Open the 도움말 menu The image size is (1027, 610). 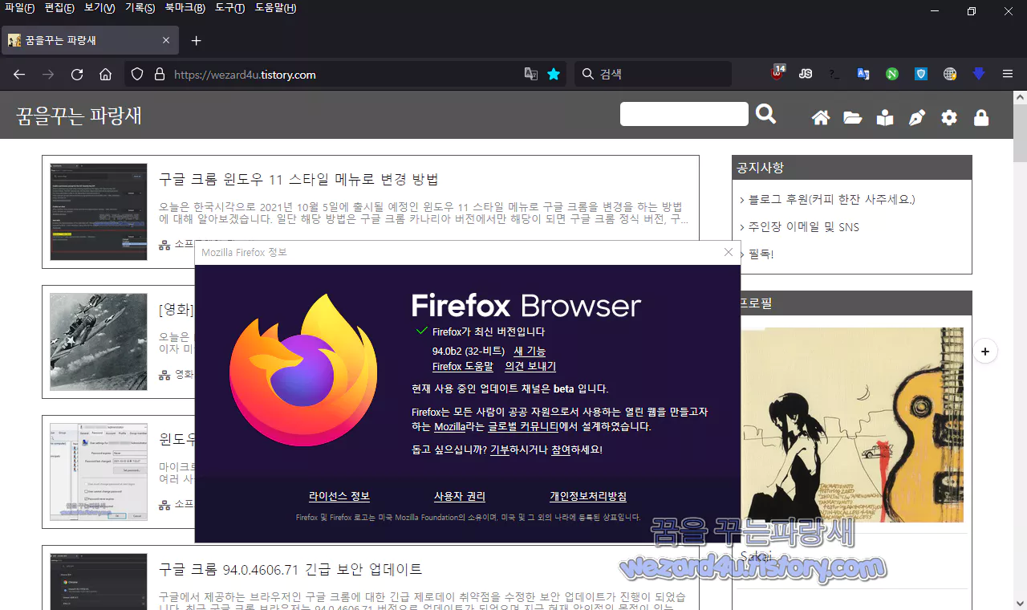point(275,8)
